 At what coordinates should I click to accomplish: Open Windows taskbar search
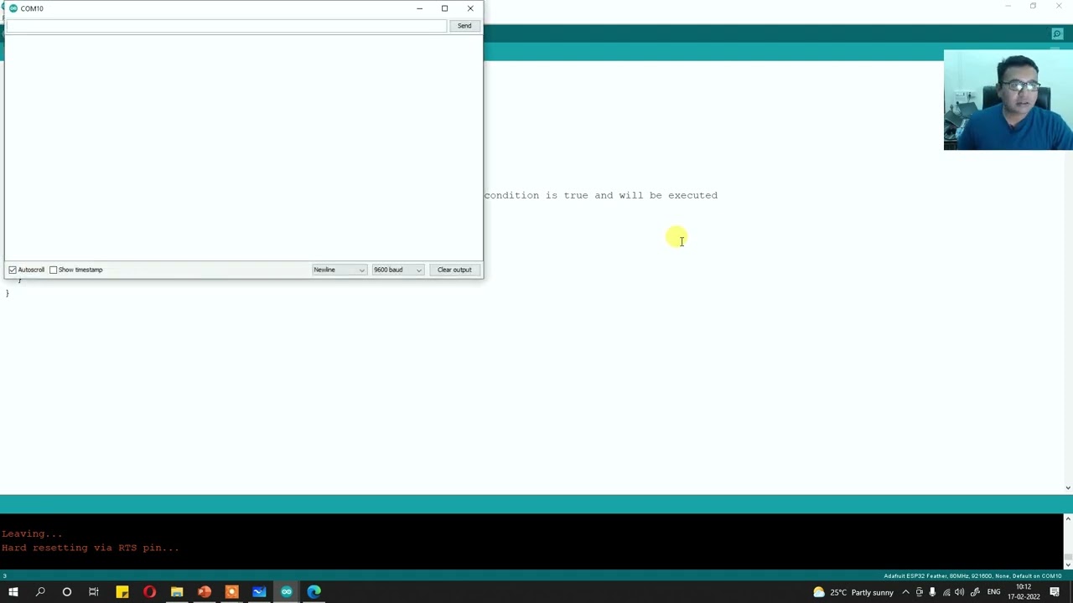(39, 592)
